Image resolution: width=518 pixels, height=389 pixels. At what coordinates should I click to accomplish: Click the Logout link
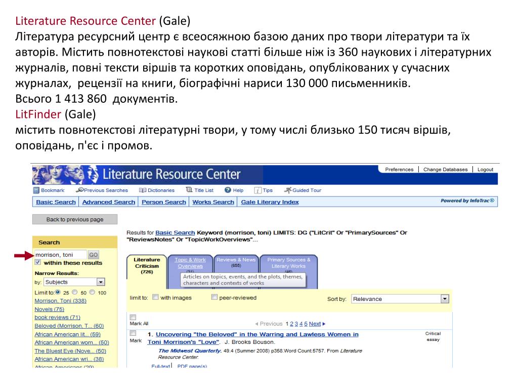[485, 169]
